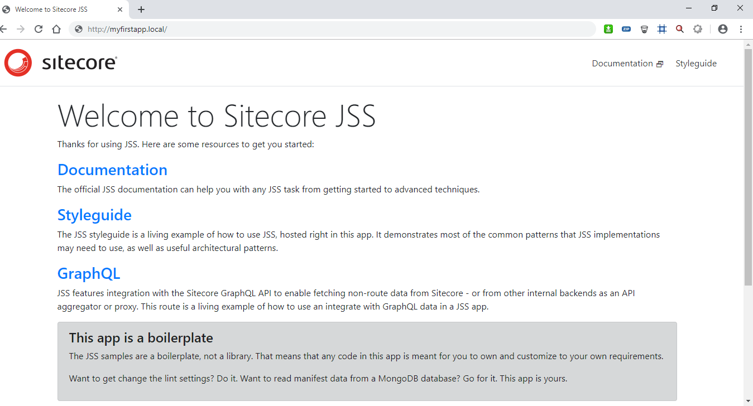Open Documentation in the top navigation
Viewport: 753px width, 406px height.
click(x=622, y=64)
